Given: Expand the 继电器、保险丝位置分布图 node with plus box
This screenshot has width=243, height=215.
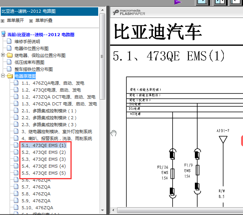Looking at the screenshot, I should 3,55.
